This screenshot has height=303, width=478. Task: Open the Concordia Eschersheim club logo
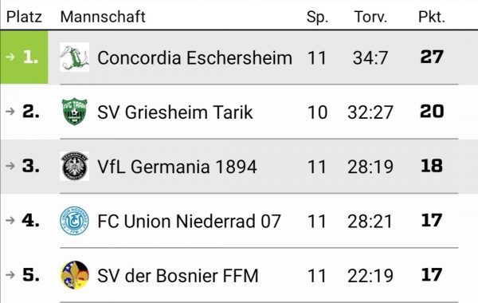[75, 57]
